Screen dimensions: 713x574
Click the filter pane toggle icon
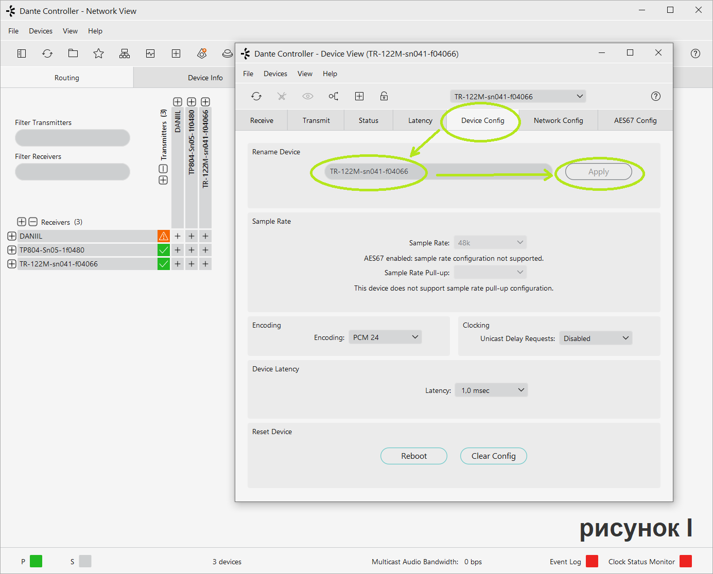point(22,53)
